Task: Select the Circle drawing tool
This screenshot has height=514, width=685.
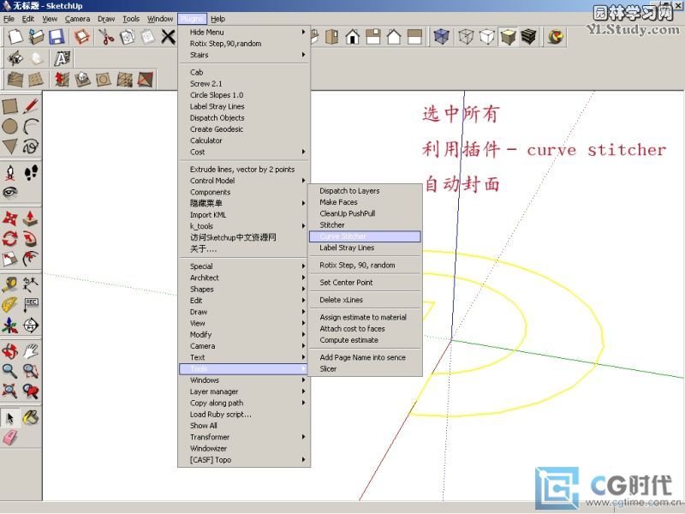Action: (9, 126)
